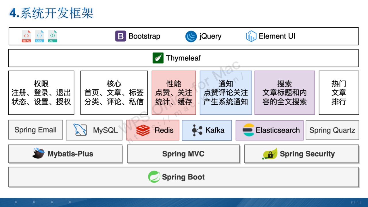The image size is (368, 207).
Task: Click the Kafka node logo
Action: point(197,131)
